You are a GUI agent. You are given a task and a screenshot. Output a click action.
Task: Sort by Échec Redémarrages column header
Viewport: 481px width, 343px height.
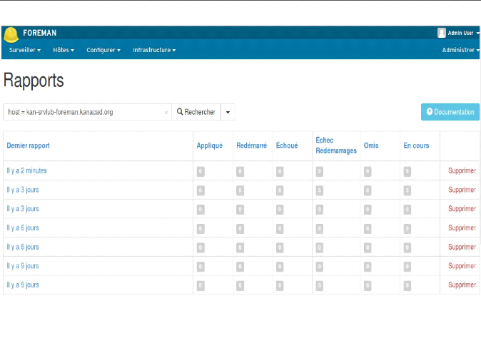pos(335,145)
